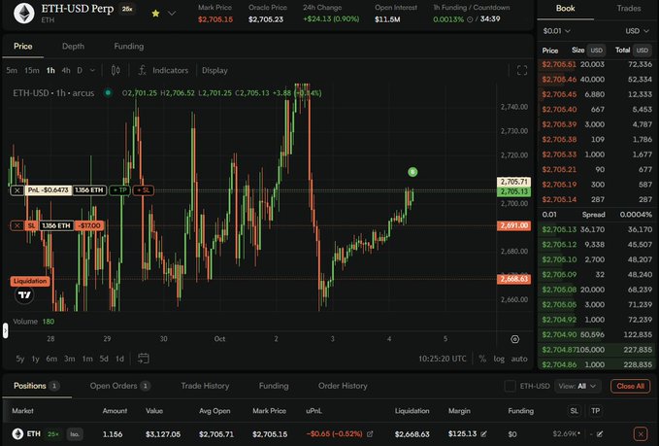This screenshot has height=446, width=659.
Task: Open the Funding tab in bottom panel
Action: (x=274, y=386)
